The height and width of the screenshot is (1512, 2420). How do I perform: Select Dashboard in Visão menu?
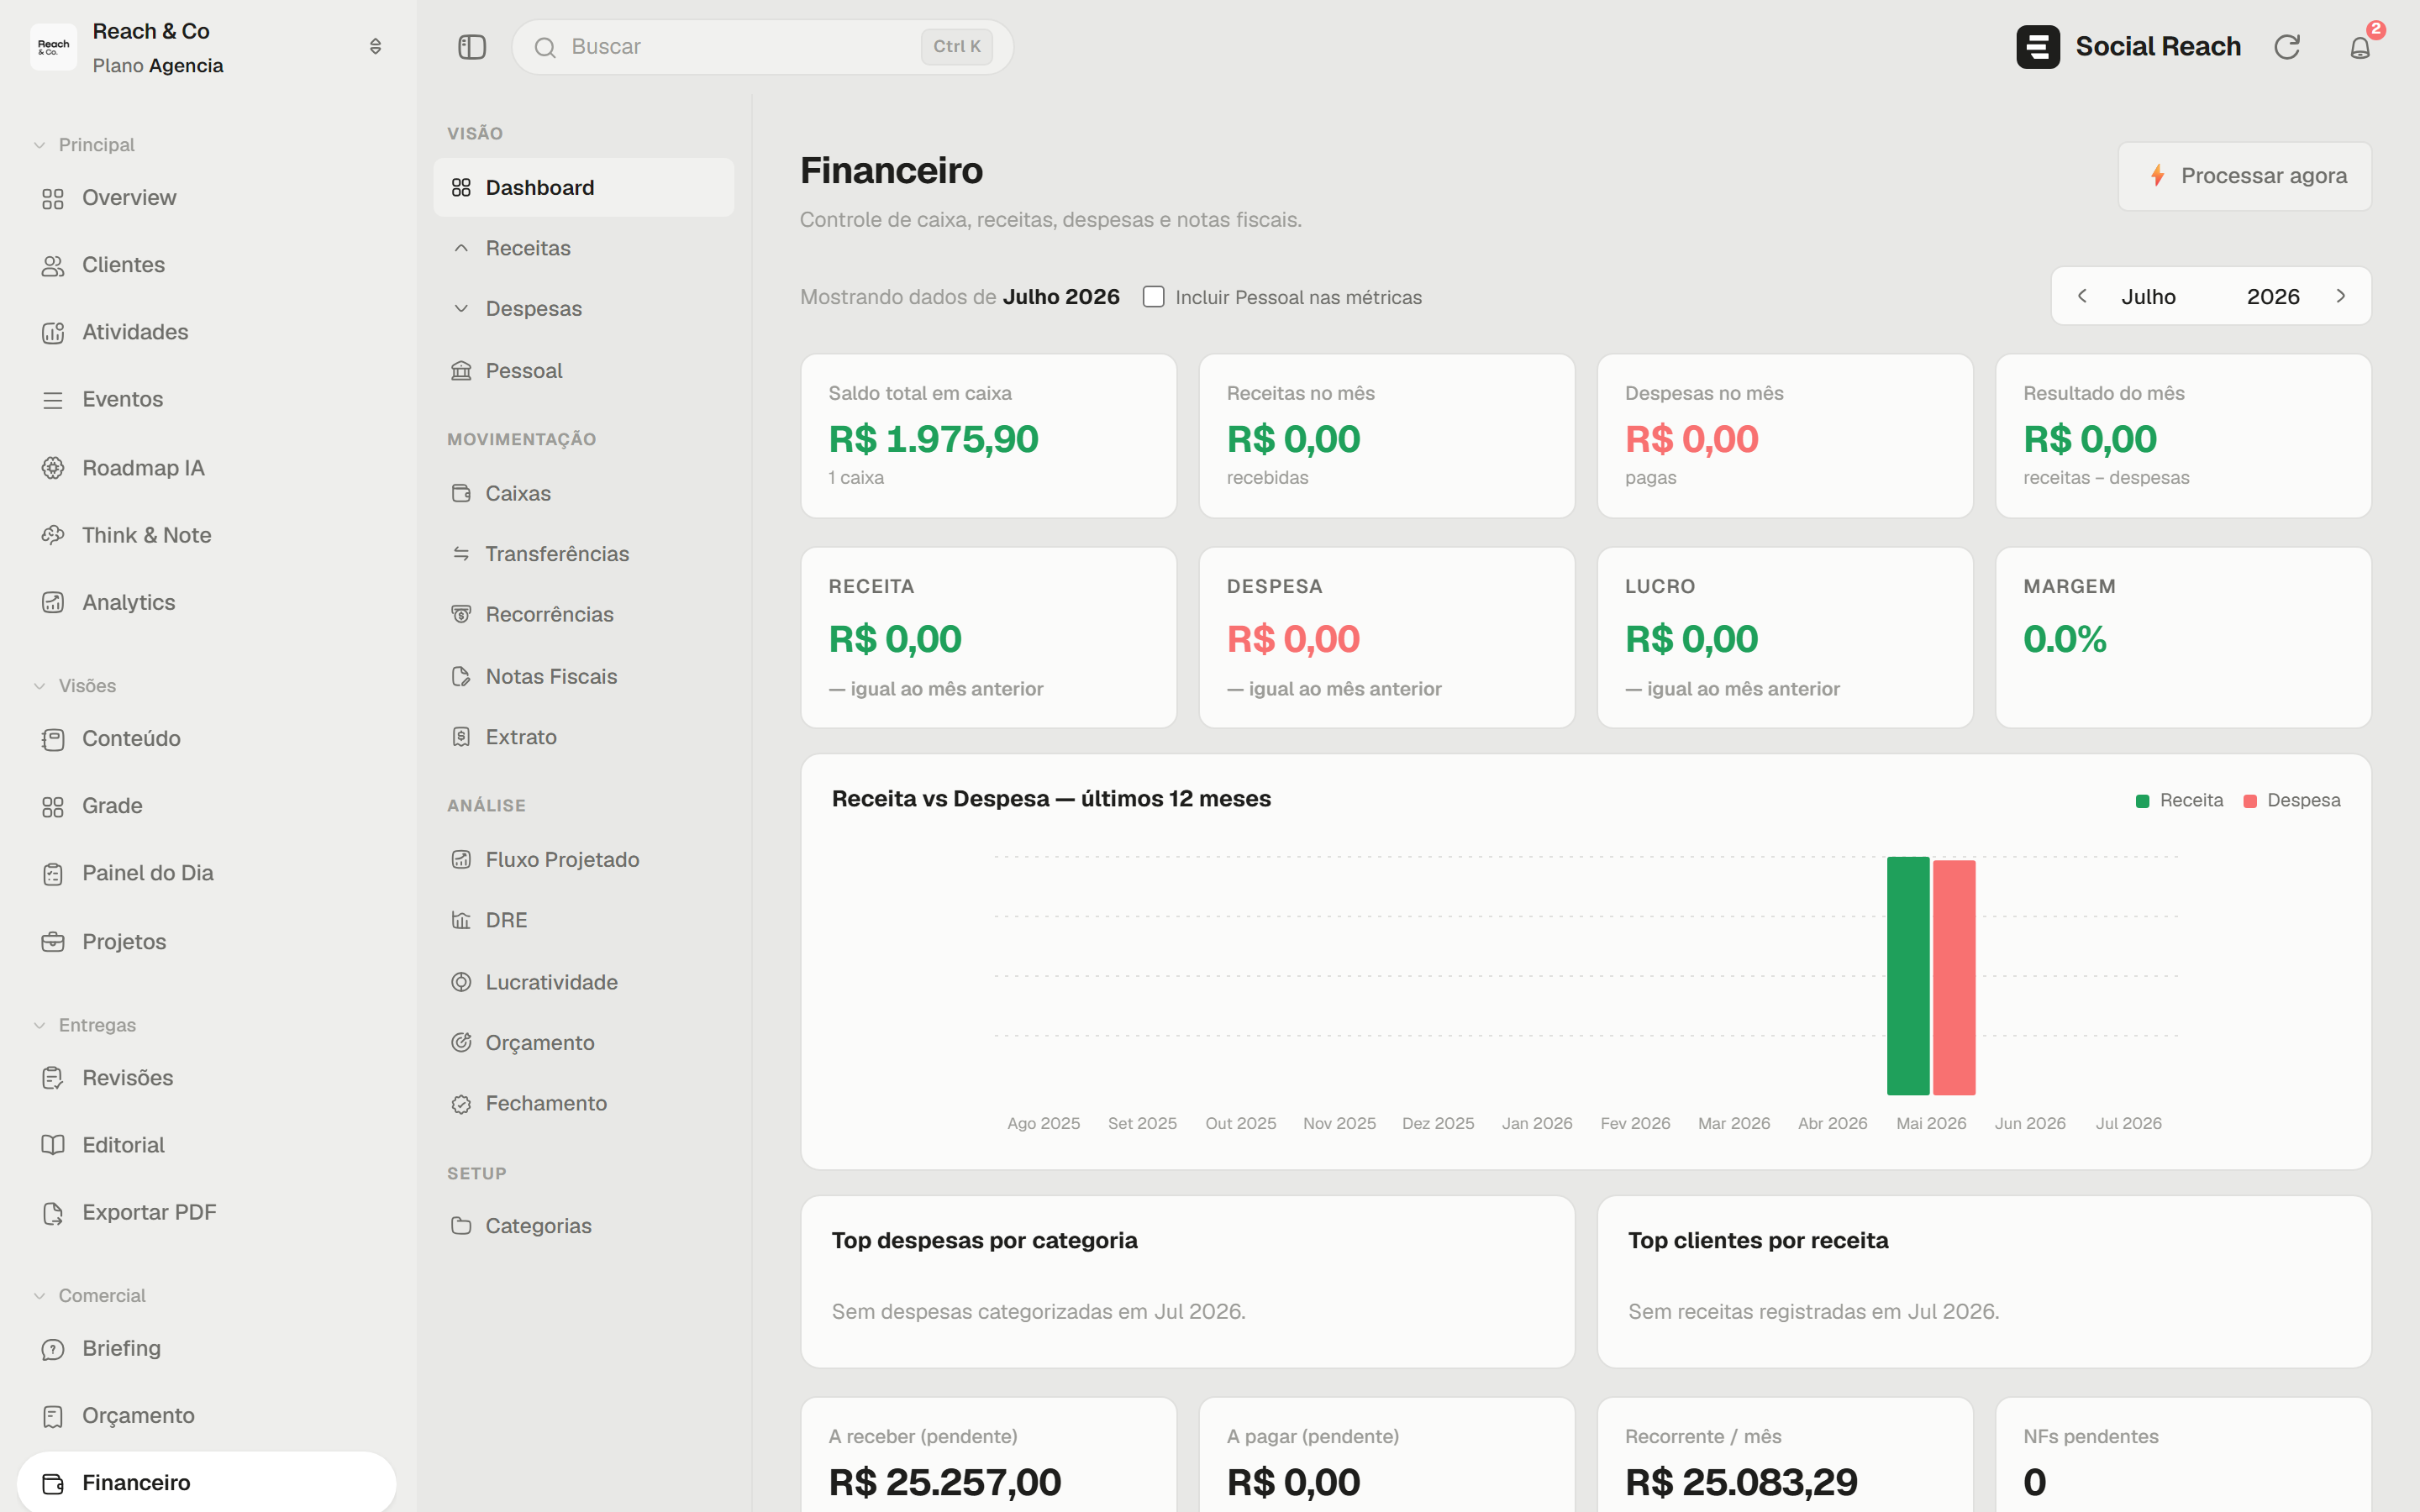tap(584, 188)
